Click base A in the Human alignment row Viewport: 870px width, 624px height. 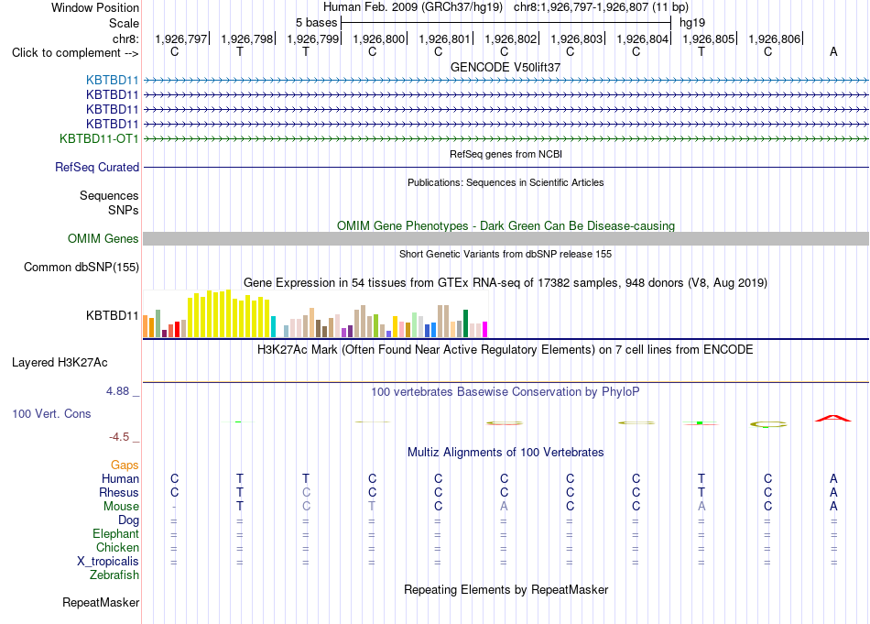pos(833,478)
